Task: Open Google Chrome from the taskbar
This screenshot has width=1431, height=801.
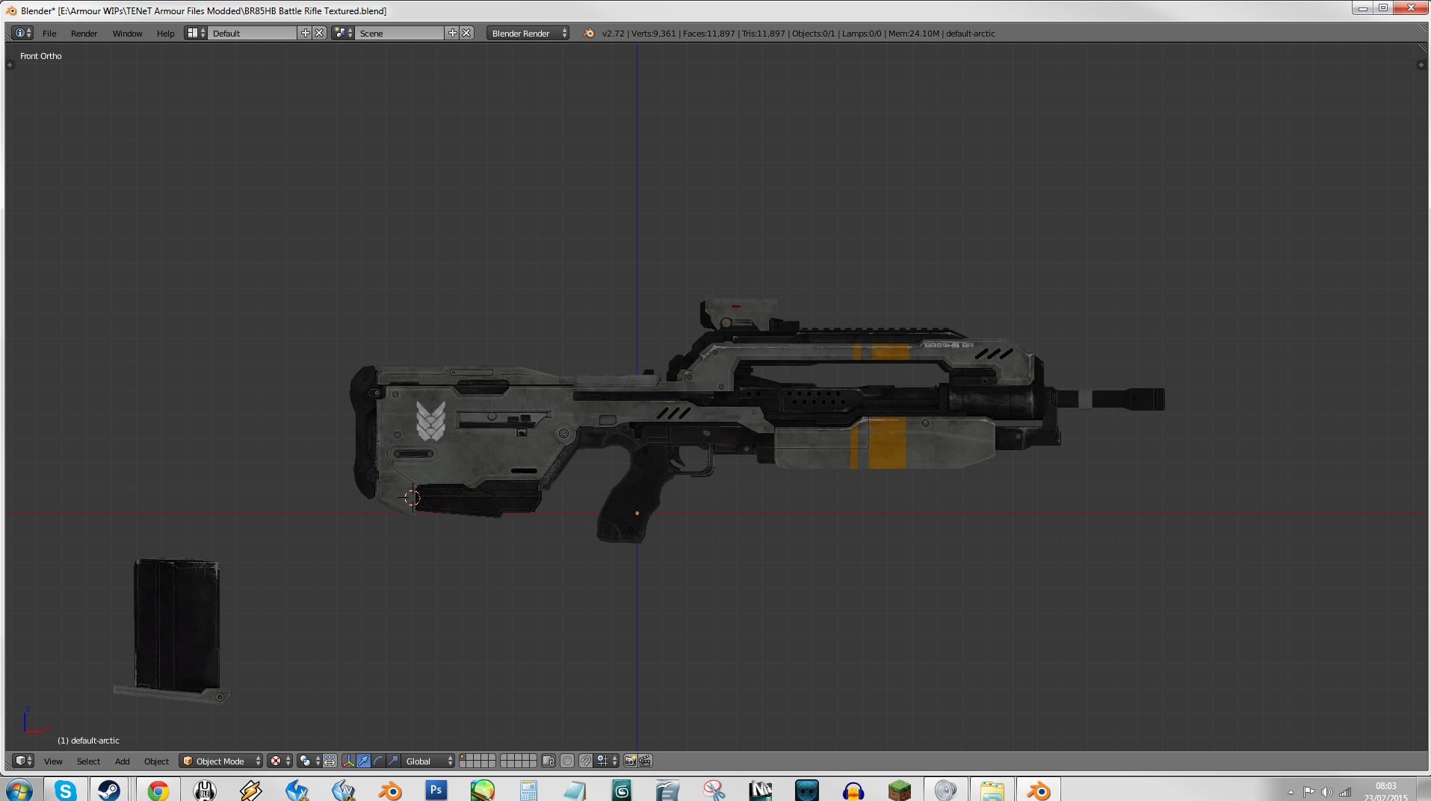Action: tap(158, 790)
